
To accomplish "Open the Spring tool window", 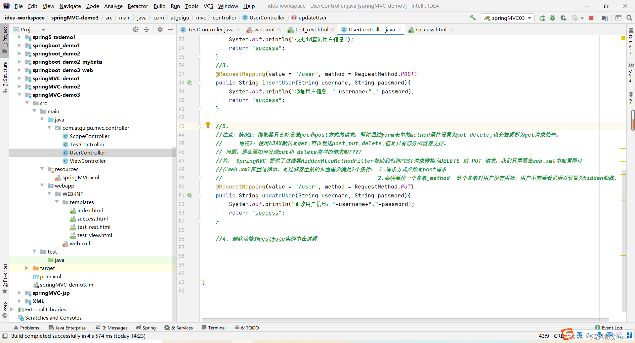I will pos(146,328).
